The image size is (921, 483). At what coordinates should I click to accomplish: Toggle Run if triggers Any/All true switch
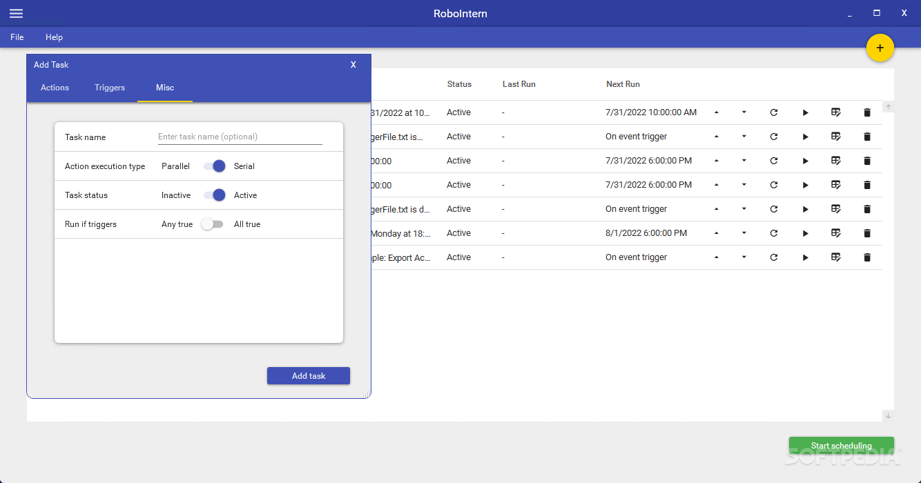click(x=212, y=224)
